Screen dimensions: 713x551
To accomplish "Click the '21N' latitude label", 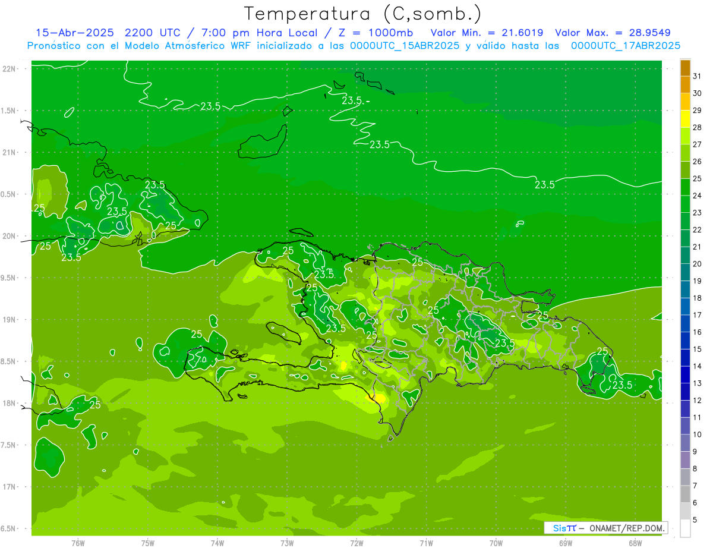I will point(8,152).
